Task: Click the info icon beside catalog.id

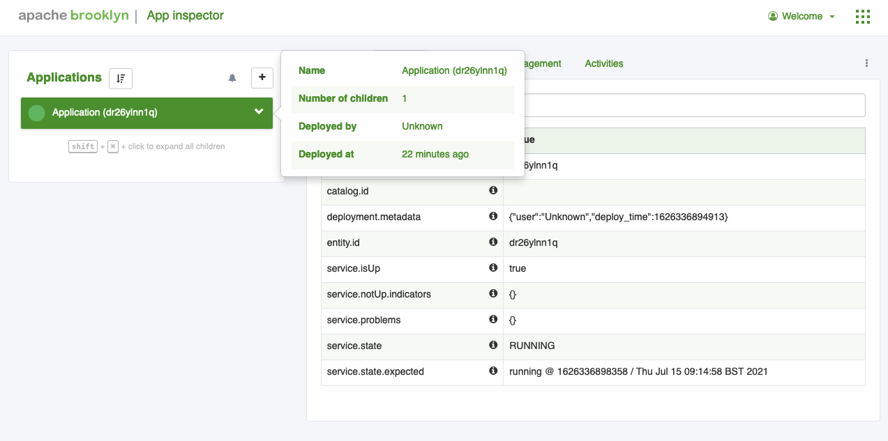Action: coord(493,190)
